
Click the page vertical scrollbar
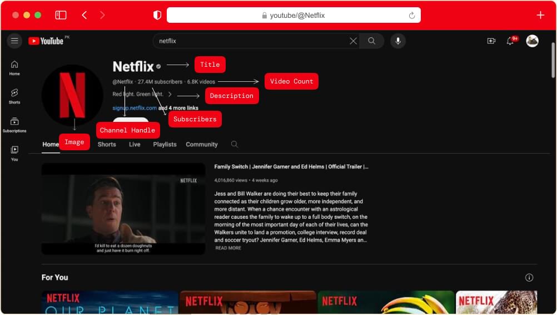[553, 60]
